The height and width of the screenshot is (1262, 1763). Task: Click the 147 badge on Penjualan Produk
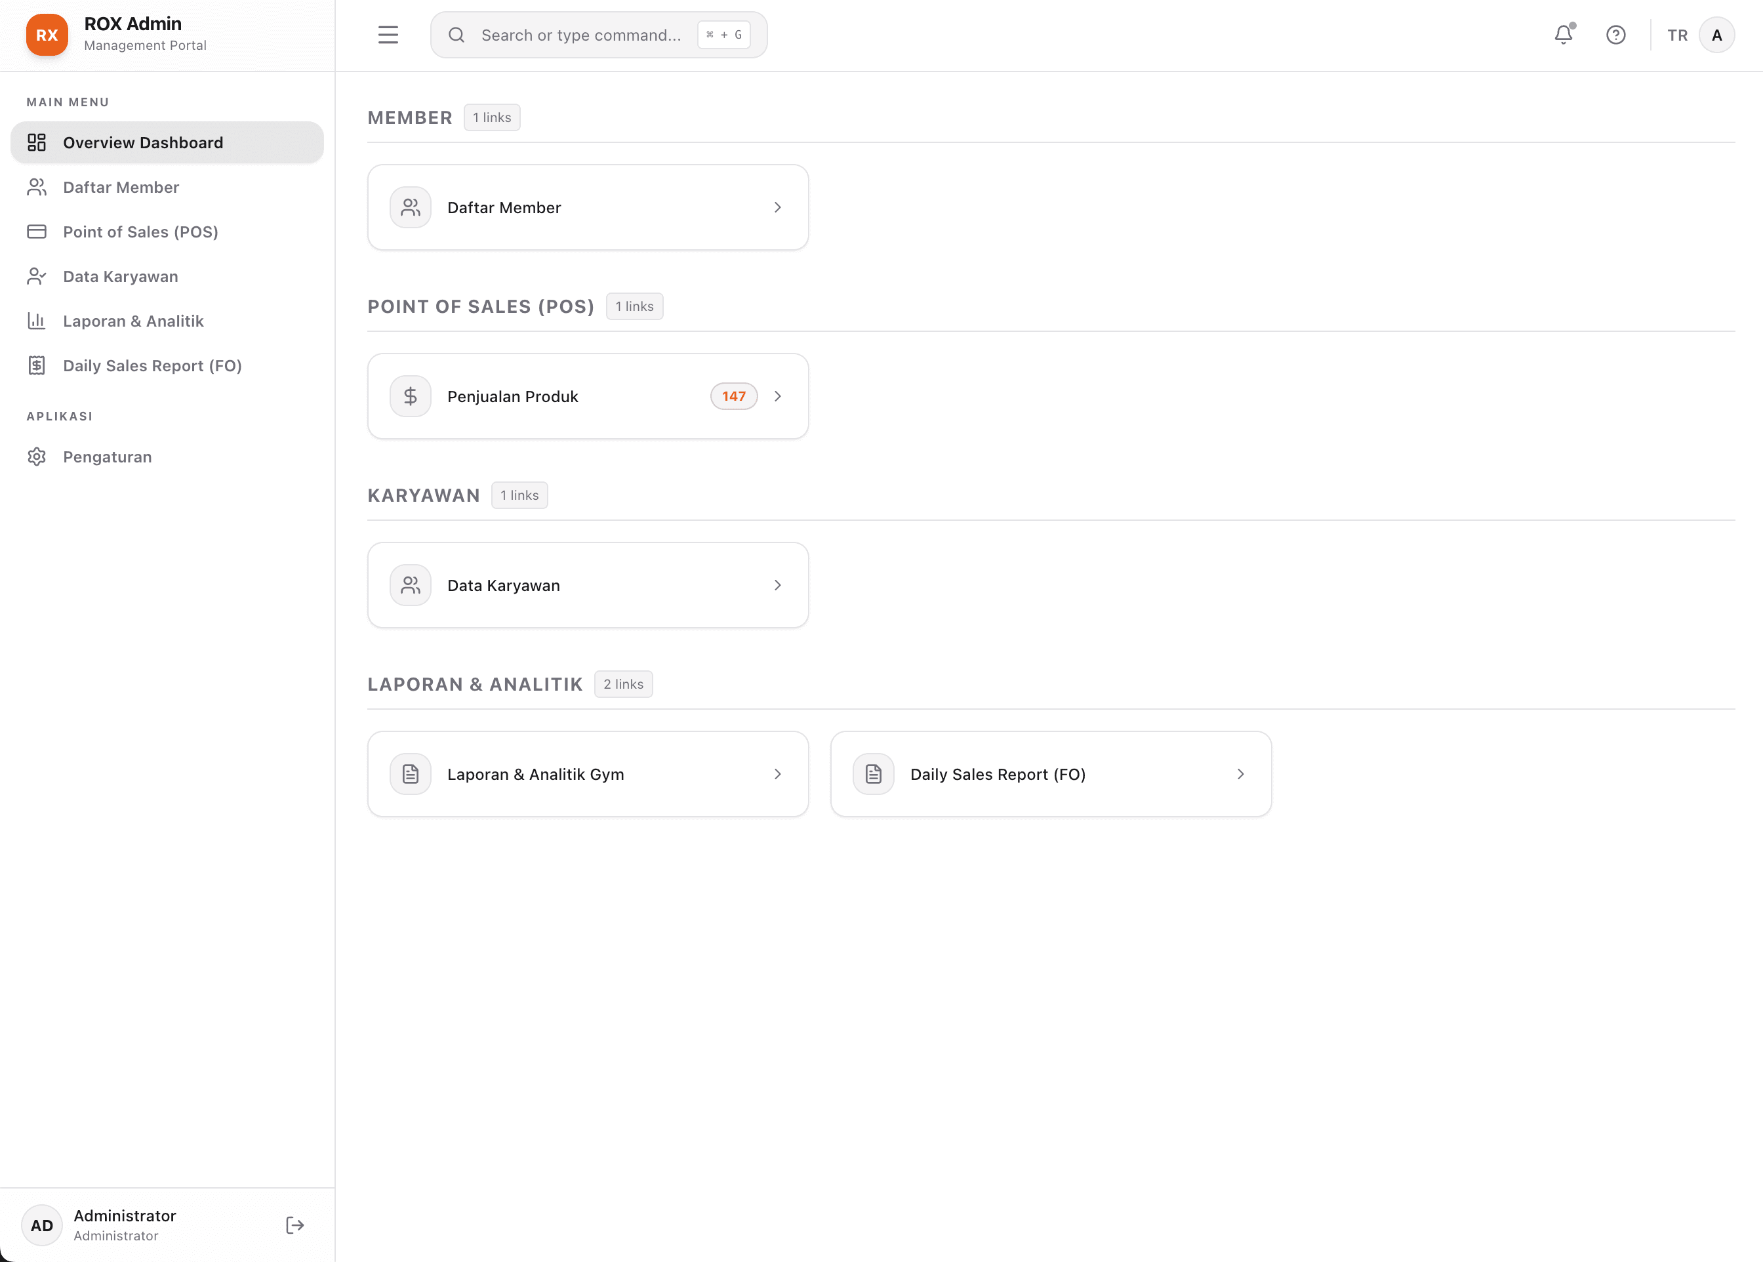point(733,396)
